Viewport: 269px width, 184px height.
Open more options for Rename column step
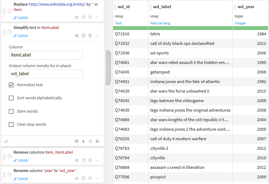(x=97, y=178)
